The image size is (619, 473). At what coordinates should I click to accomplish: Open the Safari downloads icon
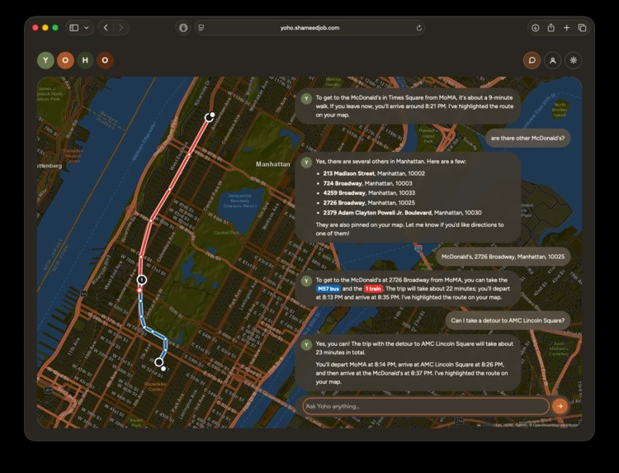click(536, 27)
